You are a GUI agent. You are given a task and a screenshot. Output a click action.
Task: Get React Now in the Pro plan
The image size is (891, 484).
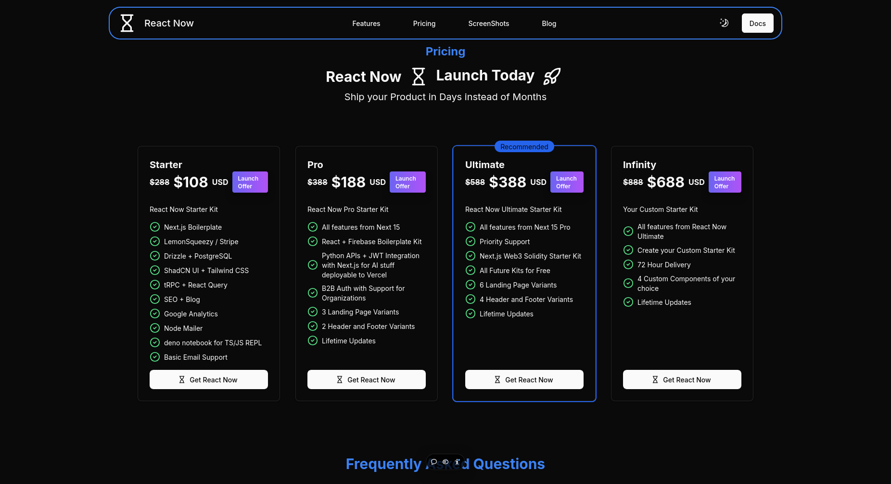[367, 379]
